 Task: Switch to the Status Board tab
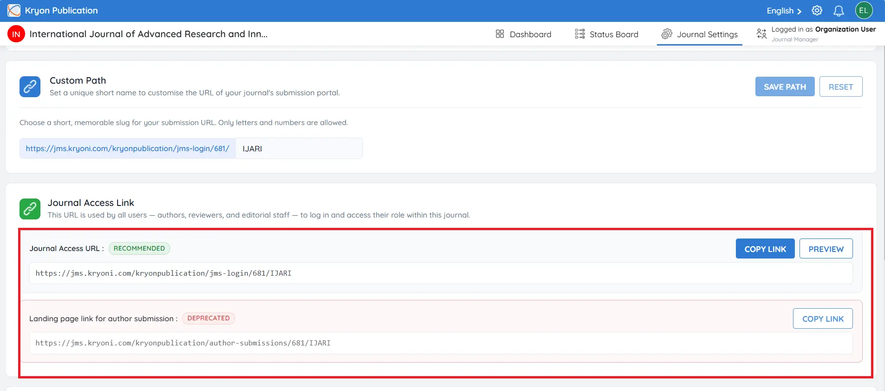[x=607, y=34]
